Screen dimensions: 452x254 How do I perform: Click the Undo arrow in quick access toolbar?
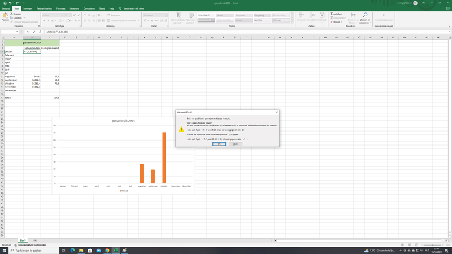tap(10, 3)
